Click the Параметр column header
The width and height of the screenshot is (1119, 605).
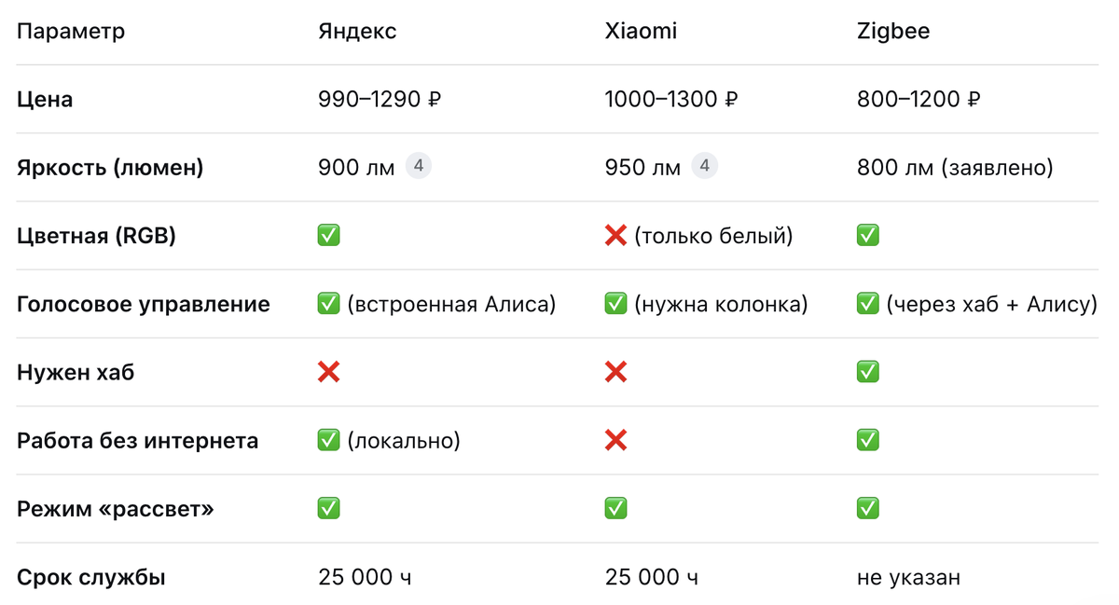[71, 32]
